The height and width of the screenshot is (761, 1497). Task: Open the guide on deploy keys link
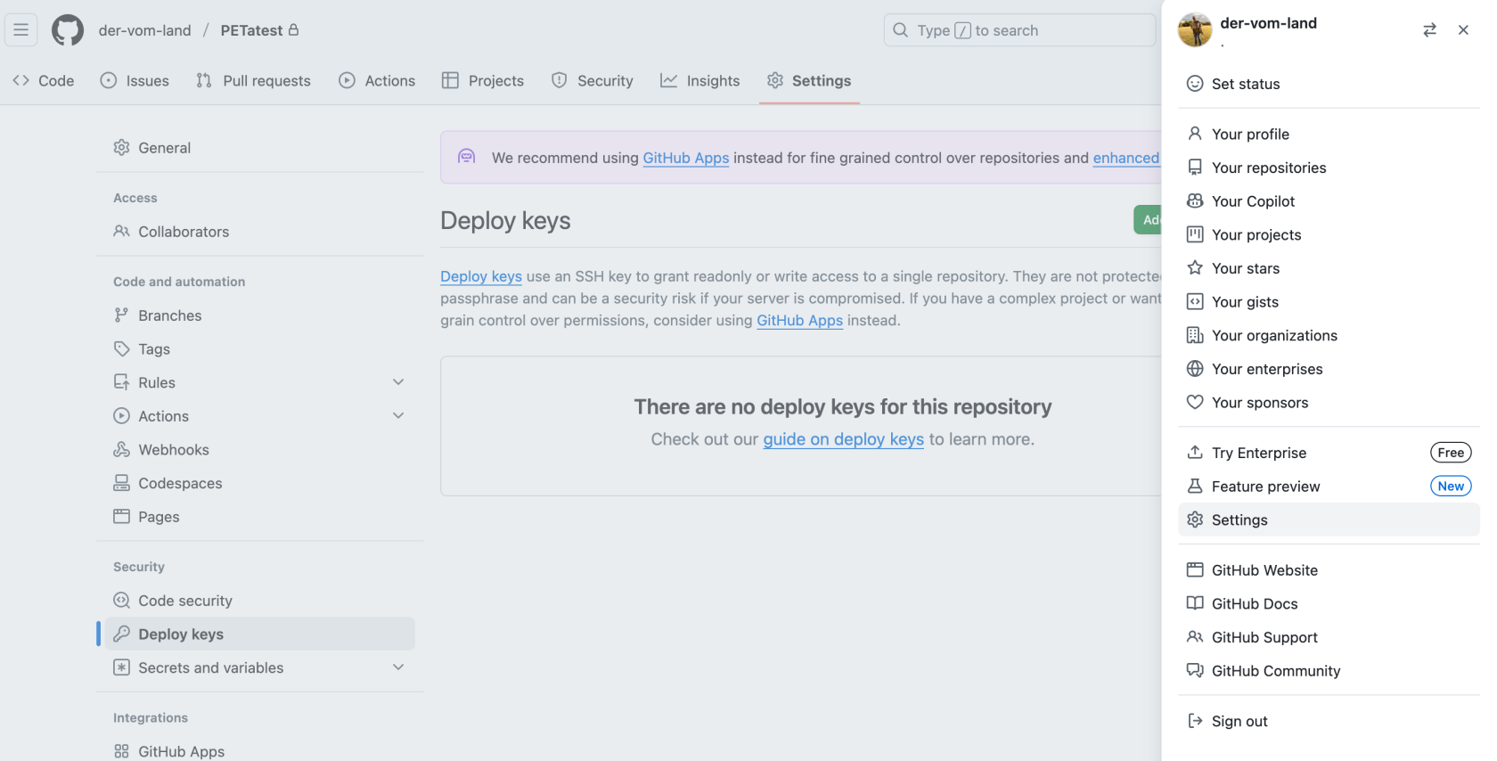(x=843, y=439)
